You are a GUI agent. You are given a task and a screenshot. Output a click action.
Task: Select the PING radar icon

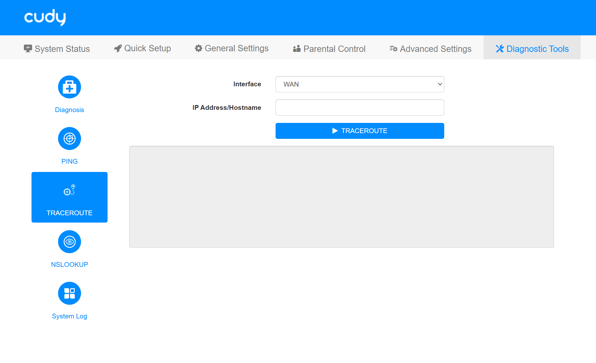[x=69, y=139]
